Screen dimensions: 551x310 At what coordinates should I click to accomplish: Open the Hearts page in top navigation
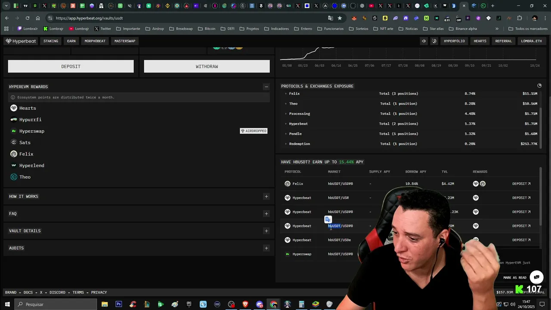[x=480, y=41]
